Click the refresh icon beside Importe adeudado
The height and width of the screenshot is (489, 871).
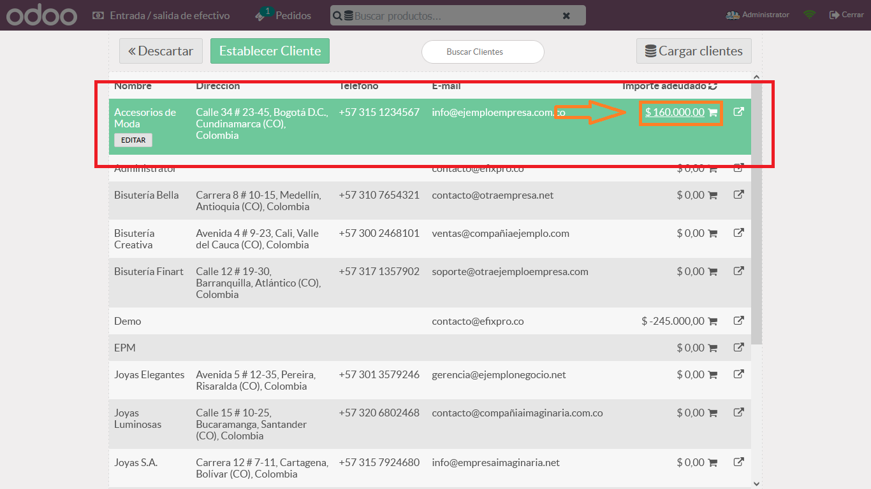[x=713, y=86]
